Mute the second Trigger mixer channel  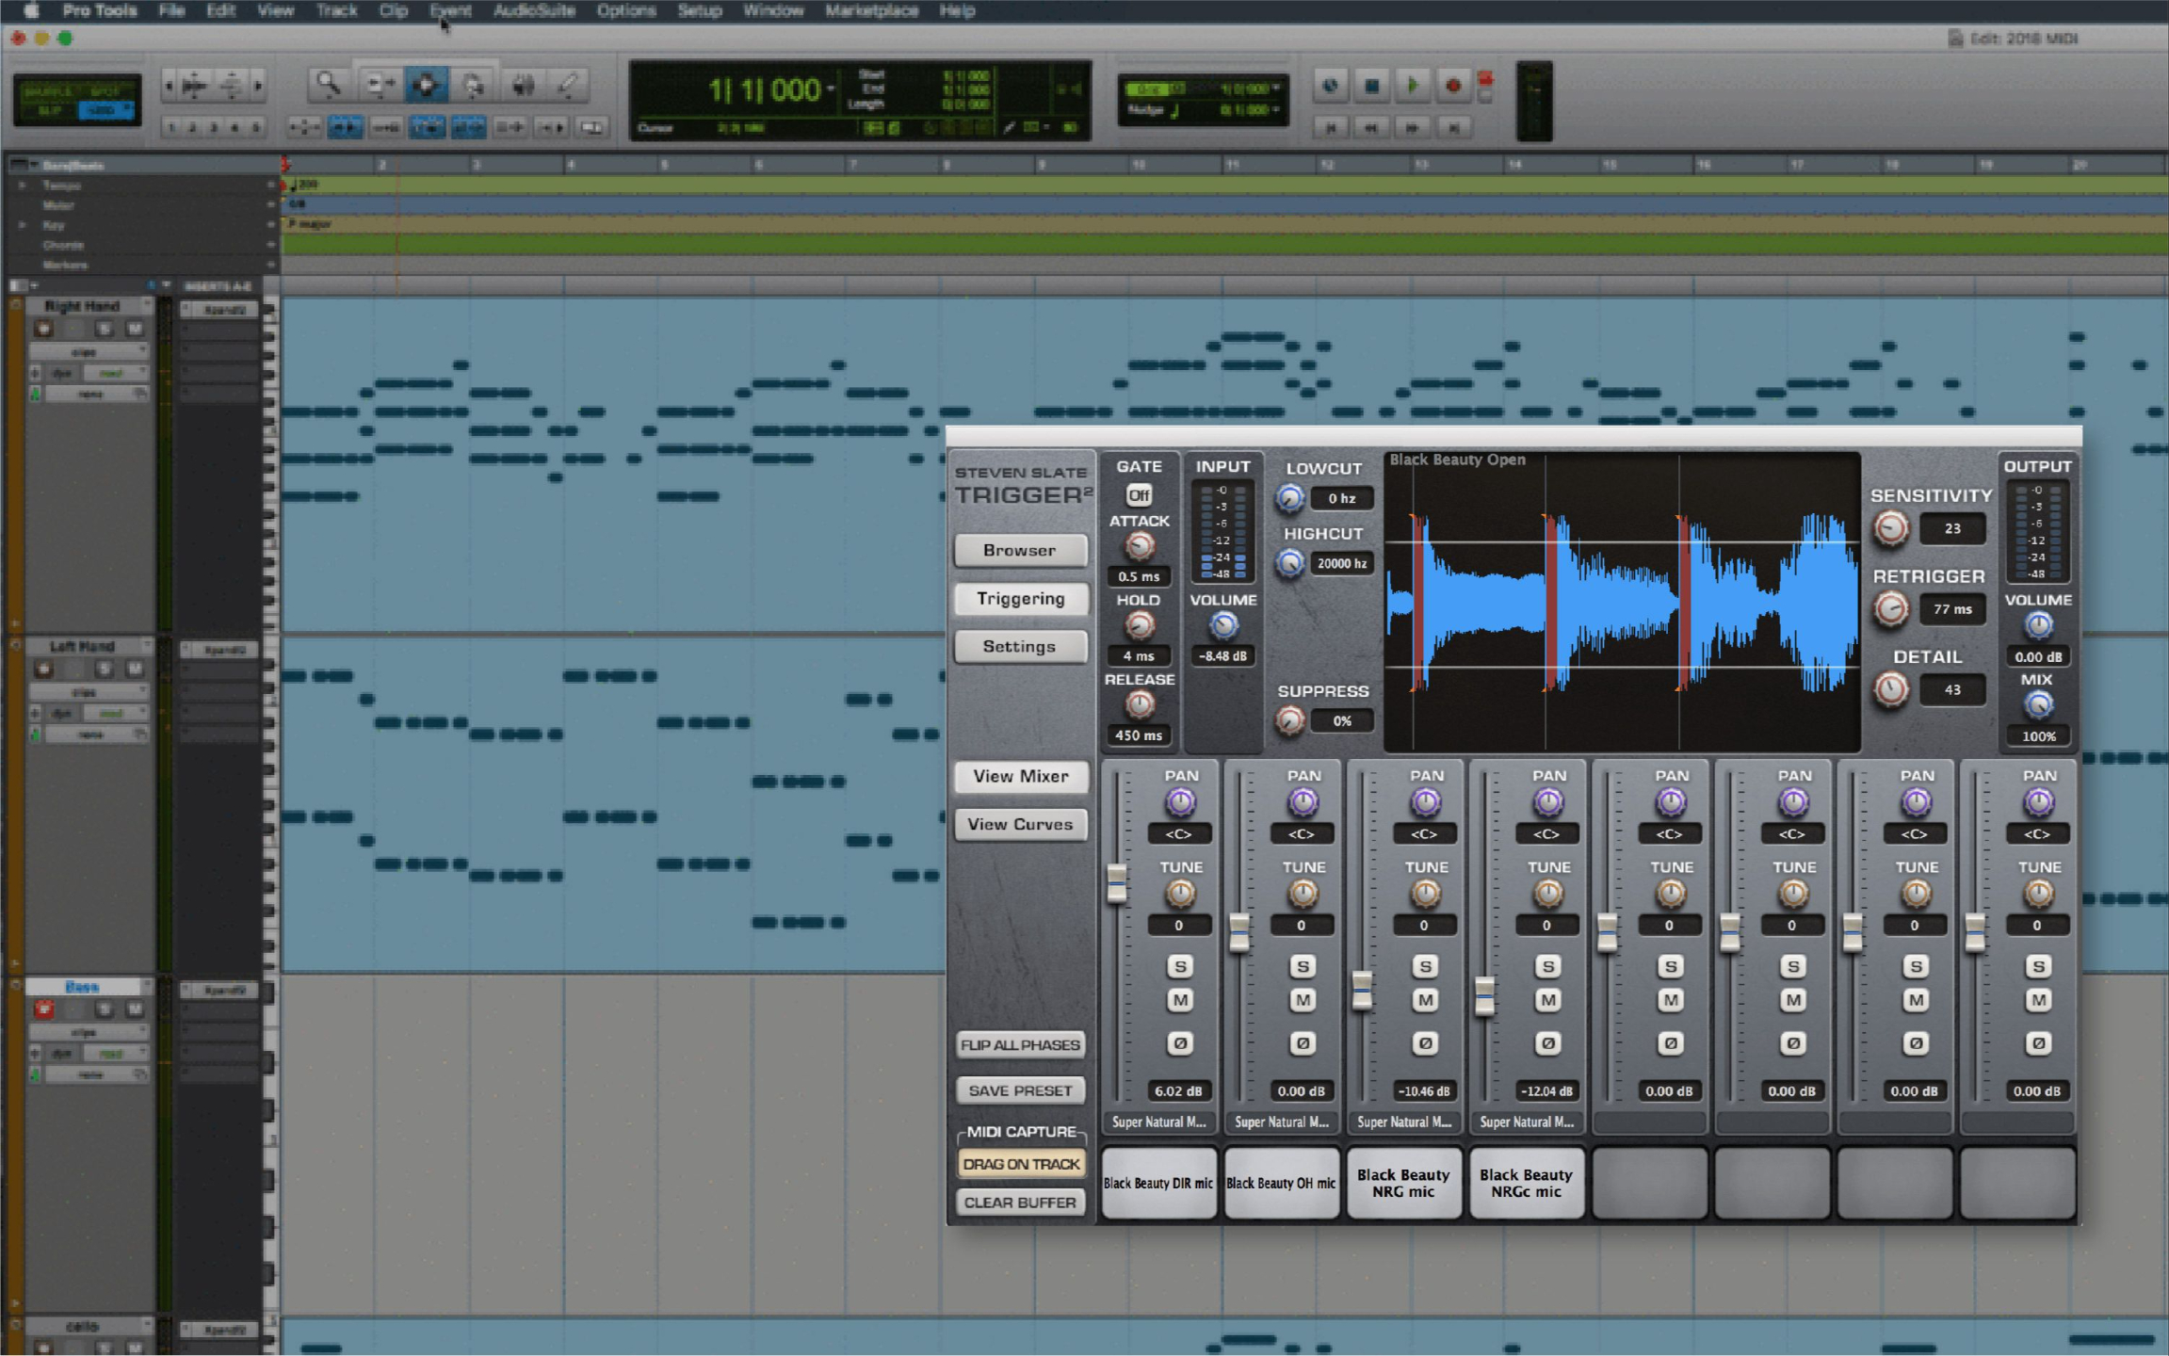1303,1000
